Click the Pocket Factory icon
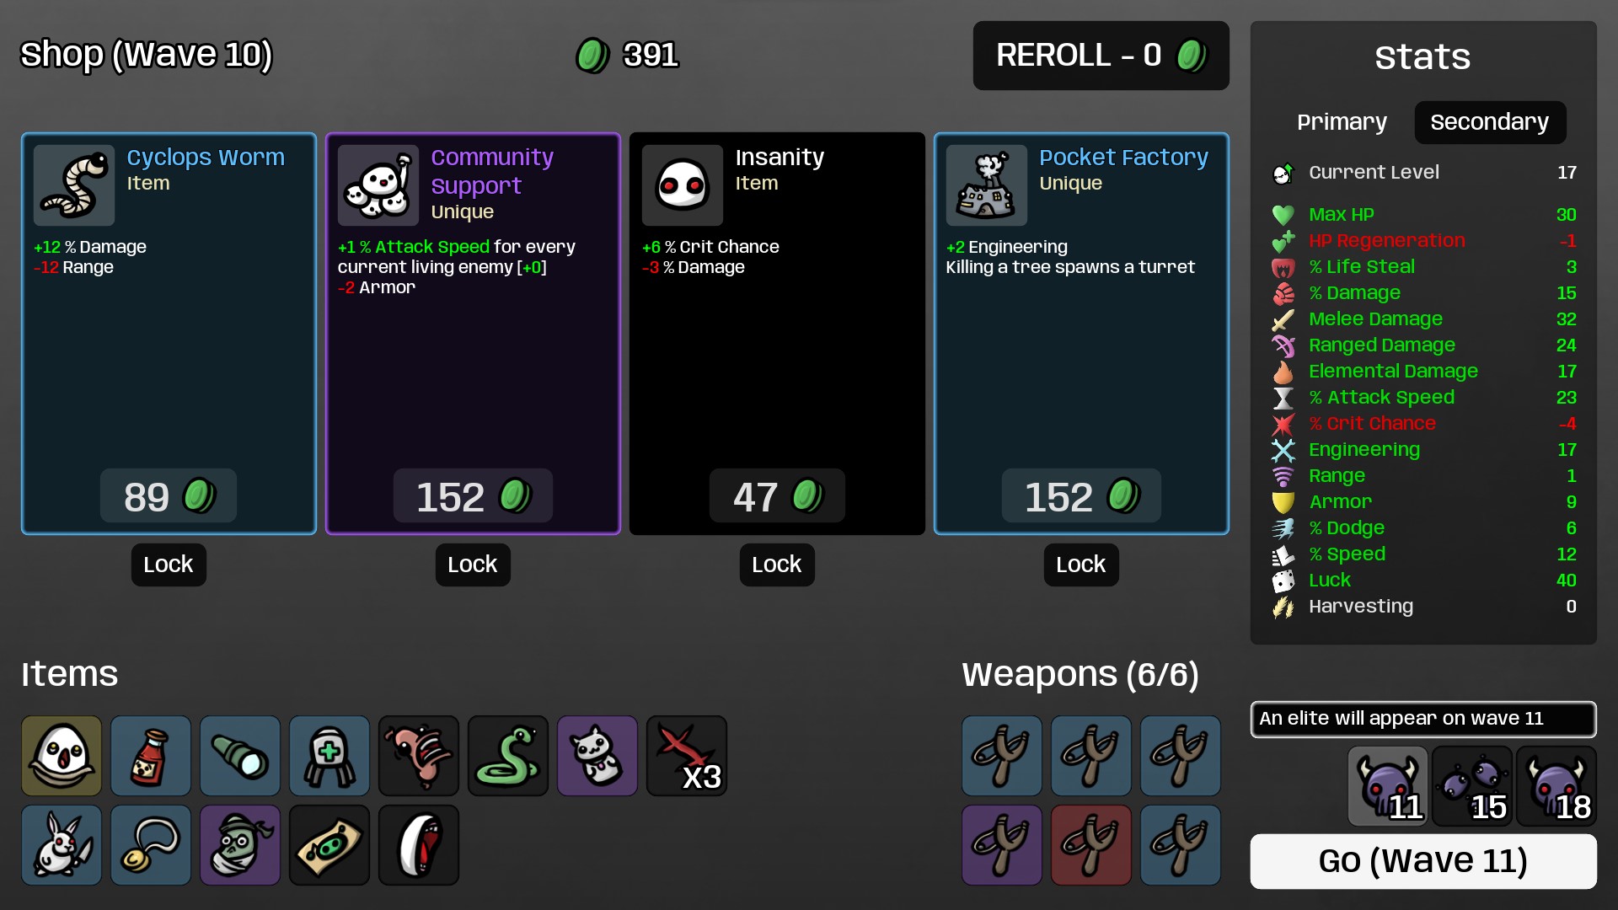The width and height of the screenshot is (1618, 910). click(x=987, y=185)
